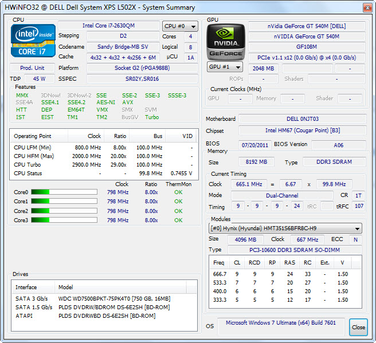
Task: Click the DELL 0NJT03 motherboard field
Action: [x=303, y=119]
